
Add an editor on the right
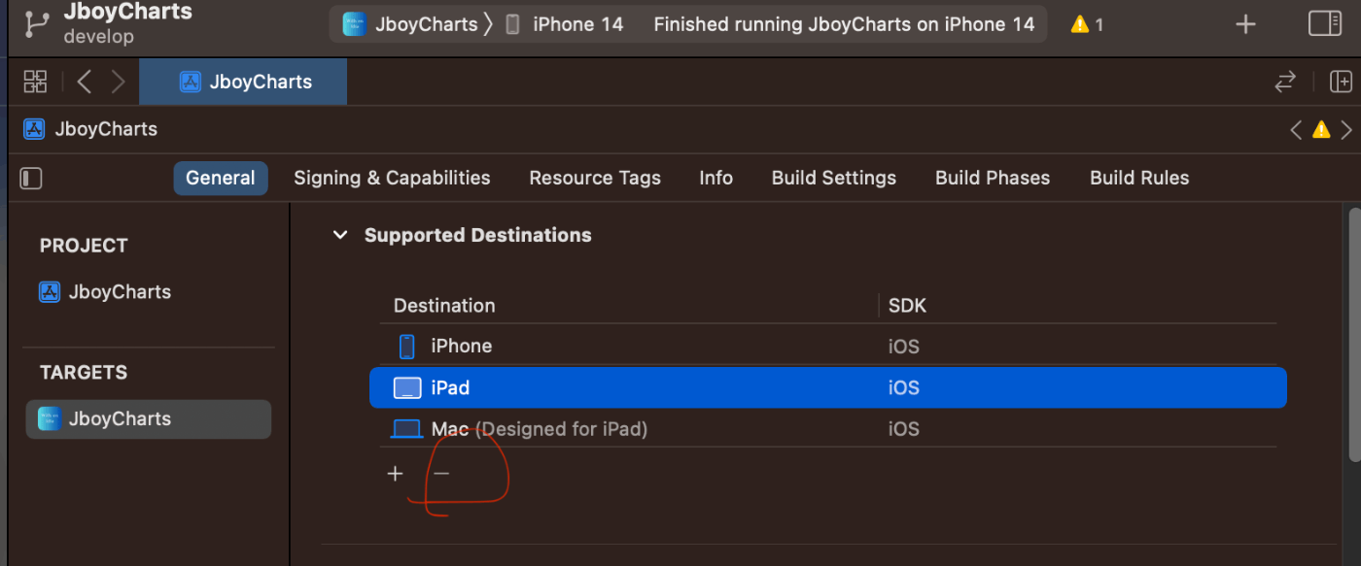tap(1341, 82)
